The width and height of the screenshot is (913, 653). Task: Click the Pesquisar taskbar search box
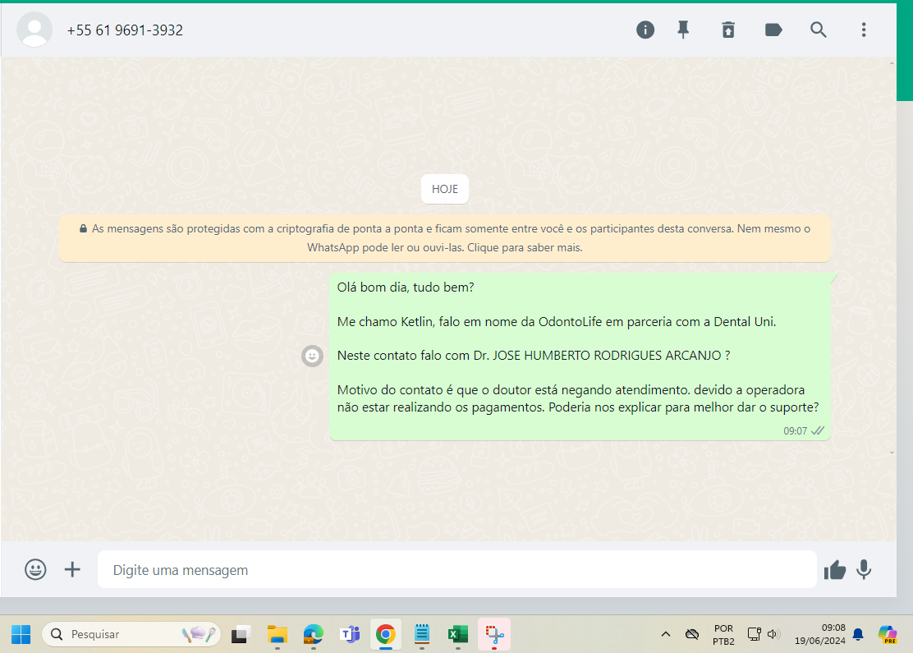click(131, 634)
